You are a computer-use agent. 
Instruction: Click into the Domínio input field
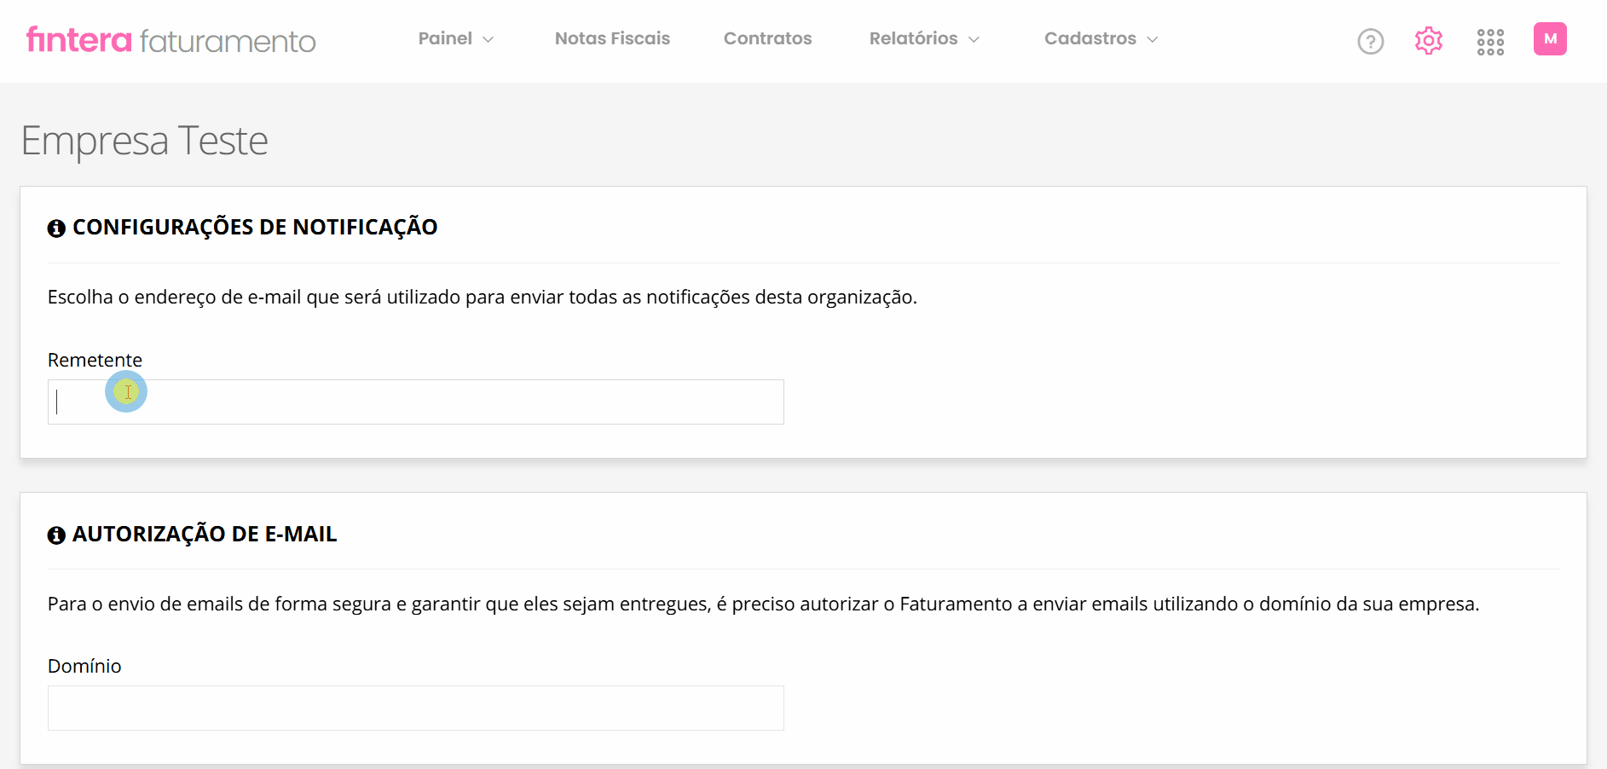click(x=416, y=708)
